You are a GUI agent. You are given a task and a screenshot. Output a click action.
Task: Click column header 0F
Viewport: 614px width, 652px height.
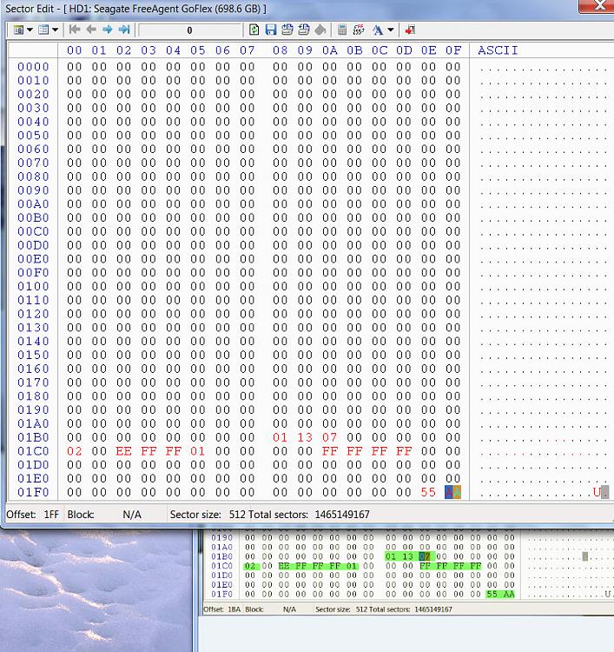point(453,50)
